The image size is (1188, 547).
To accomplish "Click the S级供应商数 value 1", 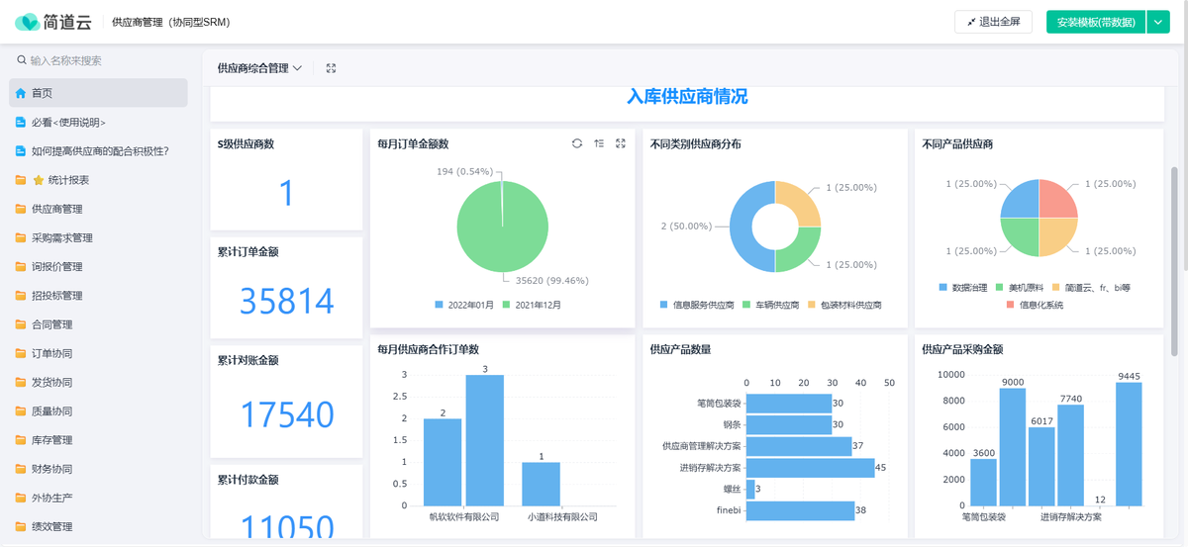I will [287, 192].
